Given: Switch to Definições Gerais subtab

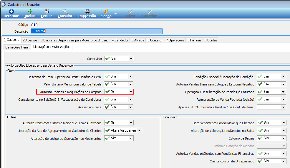Looking at the screenshot, I should (x=18, y=47).
